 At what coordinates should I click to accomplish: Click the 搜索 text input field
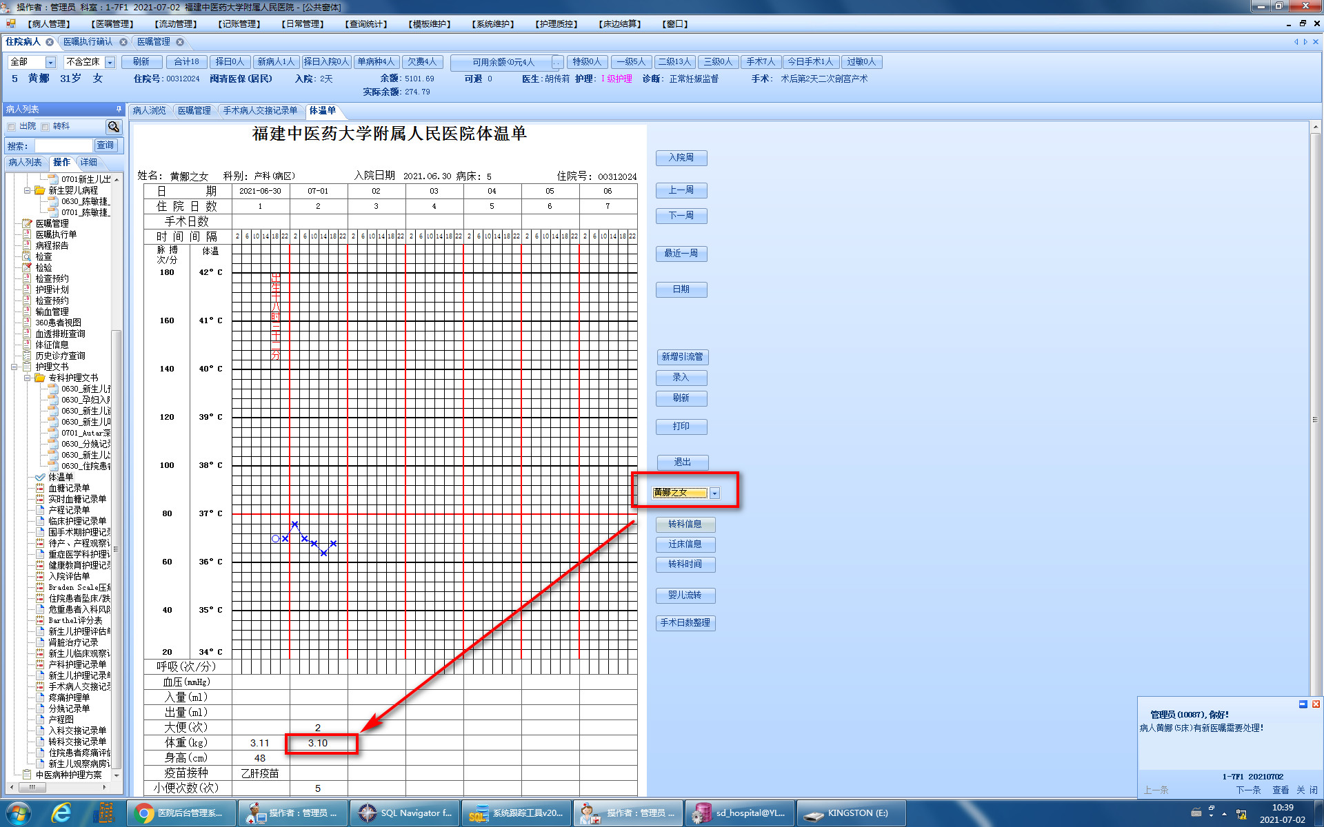click(63, 145)
